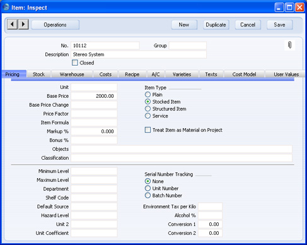307x245 pixels.
Task: Set serial number tracking to None
Action: [148, 181]
